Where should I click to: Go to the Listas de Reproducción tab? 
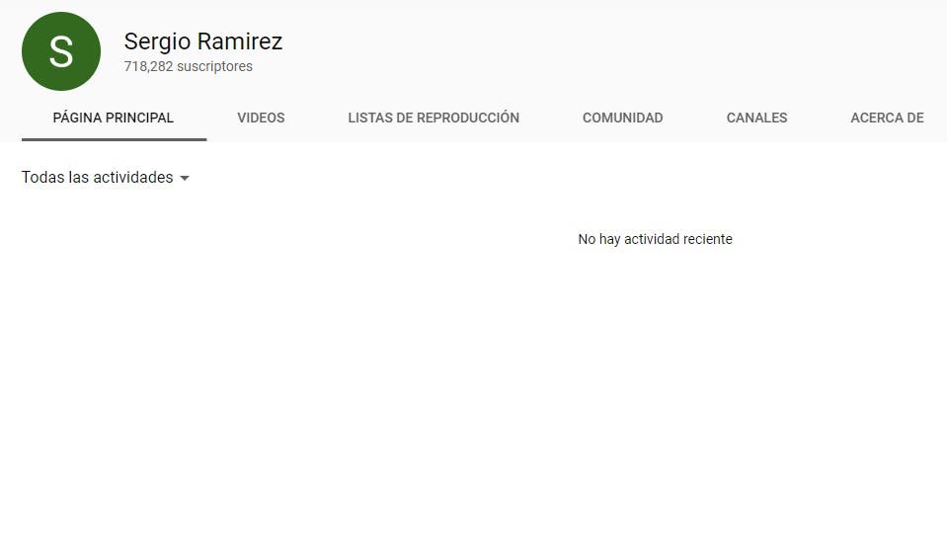click(x=433, y=118)
